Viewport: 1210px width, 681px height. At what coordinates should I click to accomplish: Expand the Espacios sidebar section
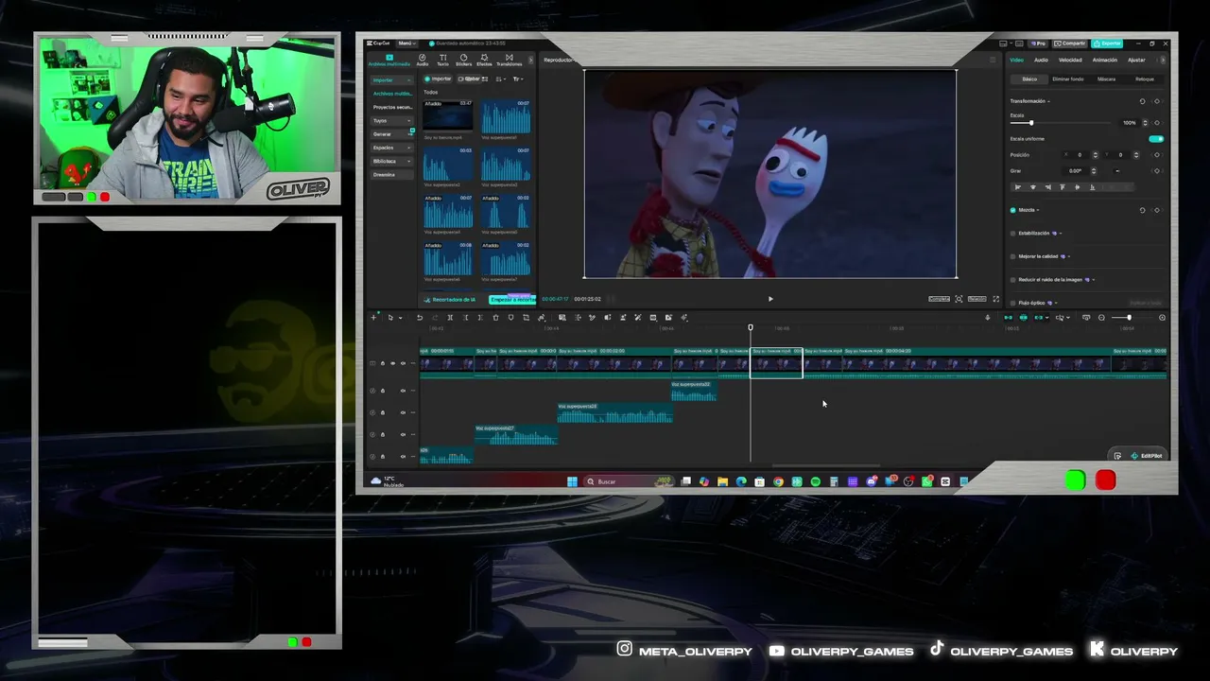pos(392,148)
